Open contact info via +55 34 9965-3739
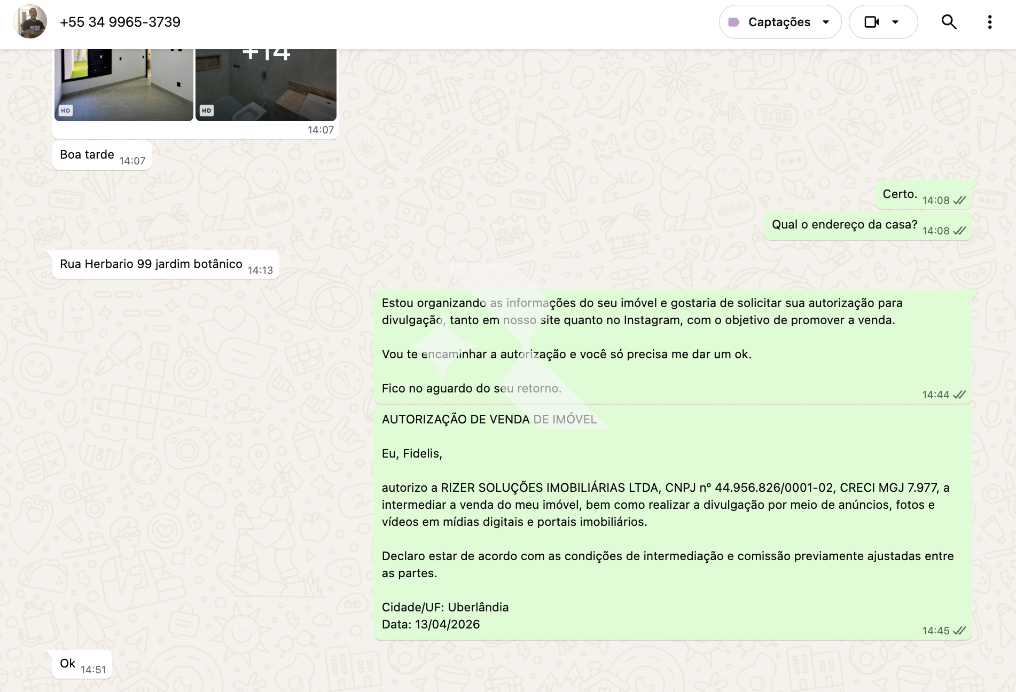Viewport: 1016px width, 692px height. pyautogui.click(x=120, y=22)
